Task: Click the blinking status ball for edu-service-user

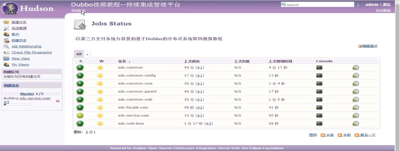Action: pyautogui.click(x=80, y=116)
